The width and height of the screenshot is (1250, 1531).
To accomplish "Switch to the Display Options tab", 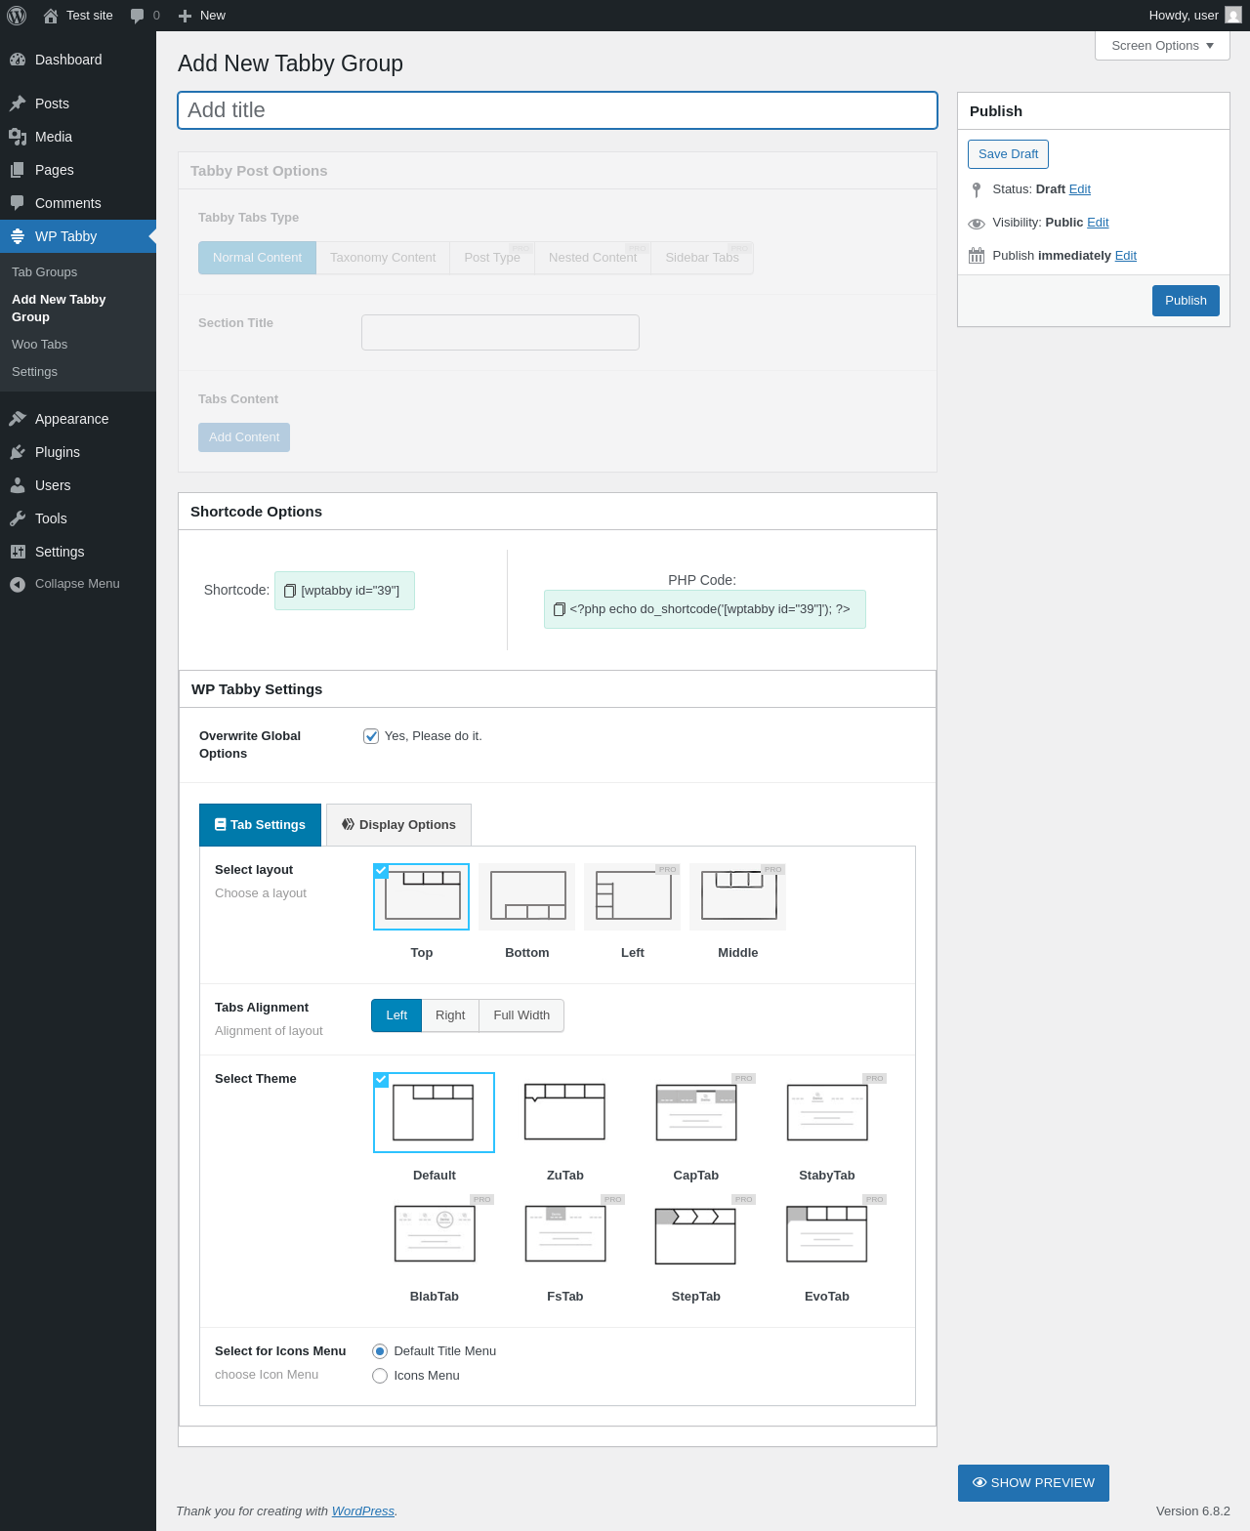I will point(398,825).
